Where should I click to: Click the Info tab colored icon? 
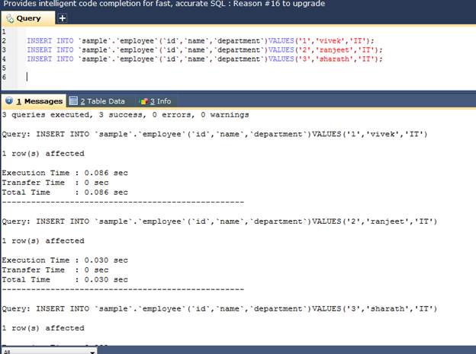click(143, 101)
